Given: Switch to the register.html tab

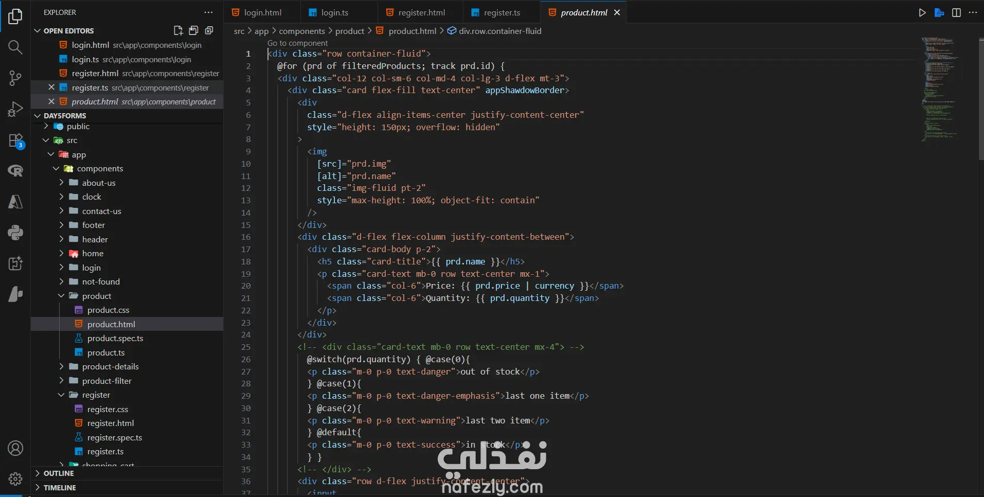Looking at the screenshot, I should click(420, 12).
